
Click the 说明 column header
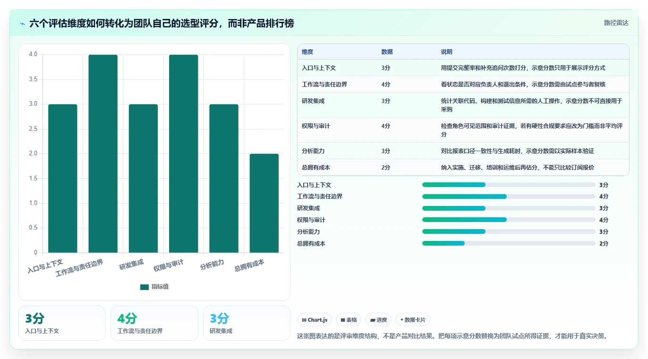click(x=447, y=52)
